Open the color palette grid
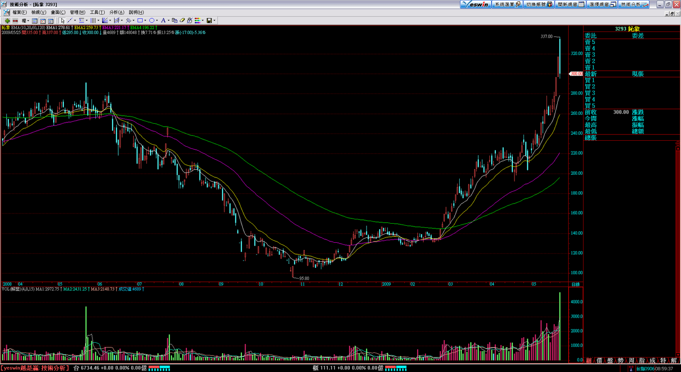Screen dimensions: 681x372 (197, 20)
